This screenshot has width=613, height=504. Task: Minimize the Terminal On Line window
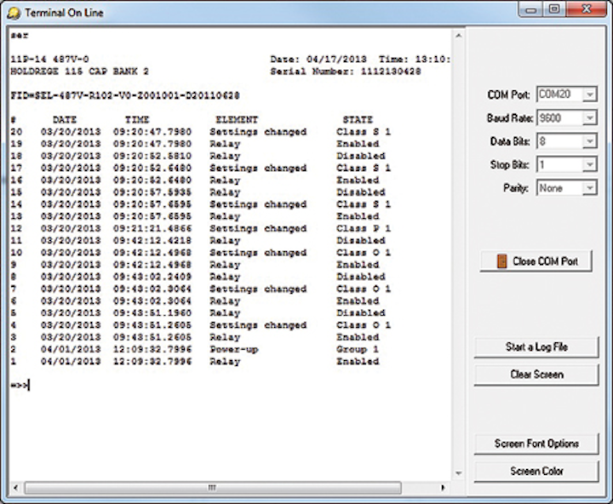(x=531, y=10)
